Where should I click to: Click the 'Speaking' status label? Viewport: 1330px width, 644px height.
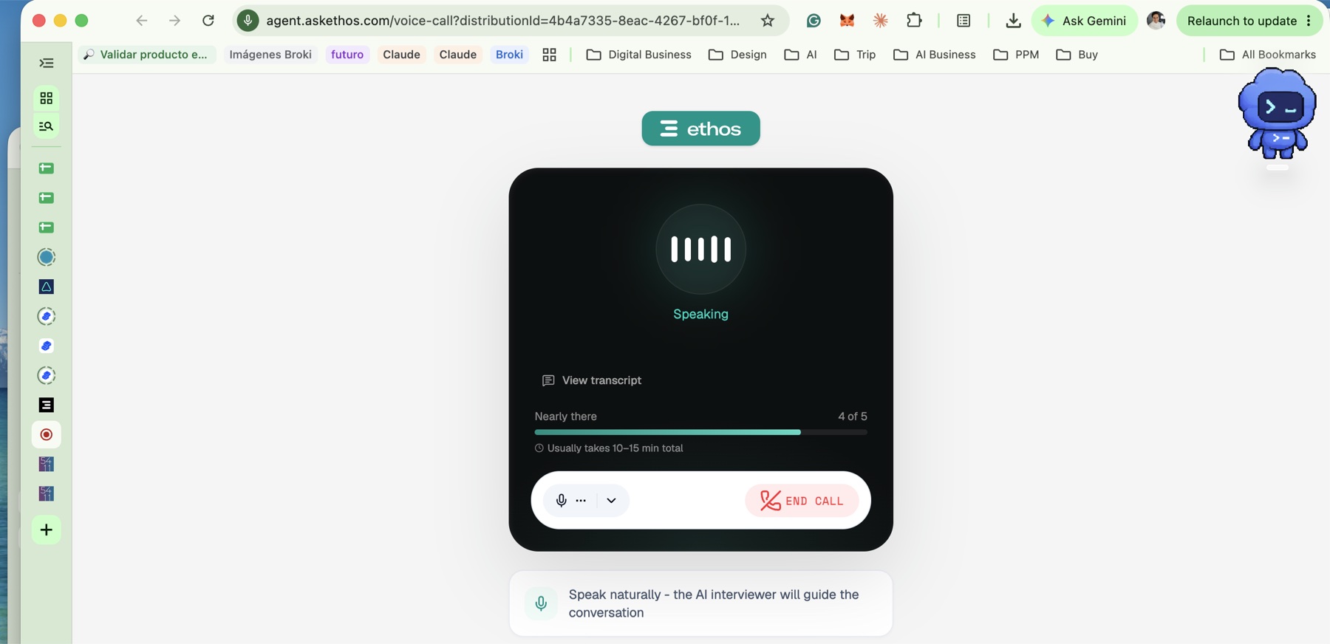coord(700,314)
